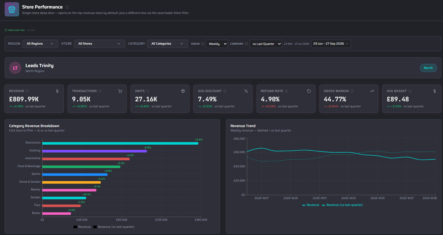The image size is (443, 235).
Task: Change the vs Last Quarter compare selector
Action: (x=266, y=44)
